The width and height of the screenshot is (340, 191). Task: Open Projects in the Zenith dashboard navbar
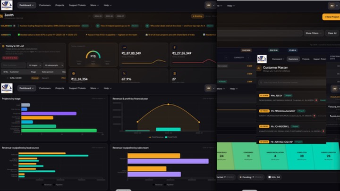(59, 5)
